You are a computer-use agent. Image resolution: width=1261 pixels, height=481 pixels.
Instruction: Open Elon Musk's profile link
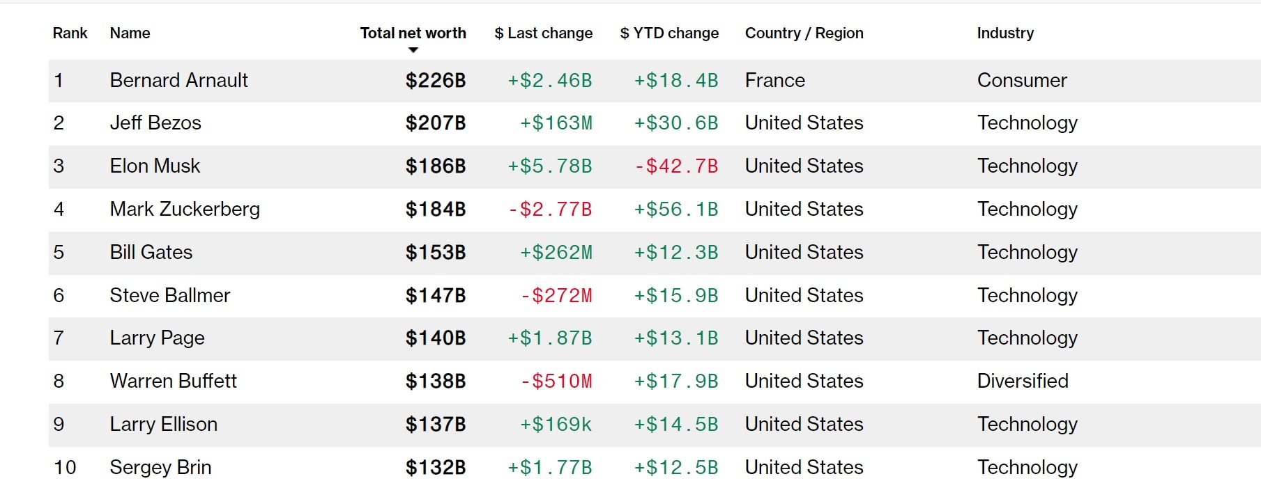pyautogui.click(x=155, y=166)
